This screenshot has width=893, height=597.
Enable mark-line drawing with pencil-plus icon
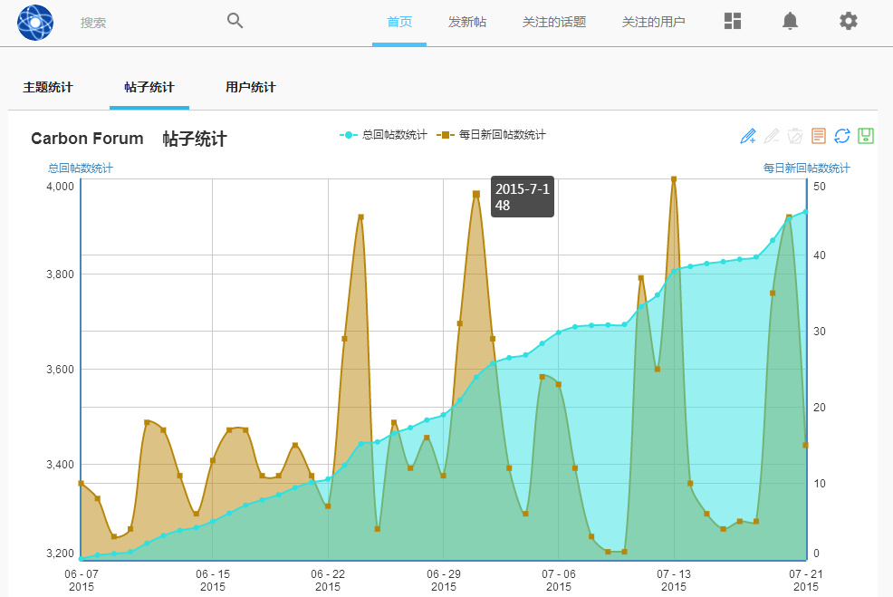[748, 136]
